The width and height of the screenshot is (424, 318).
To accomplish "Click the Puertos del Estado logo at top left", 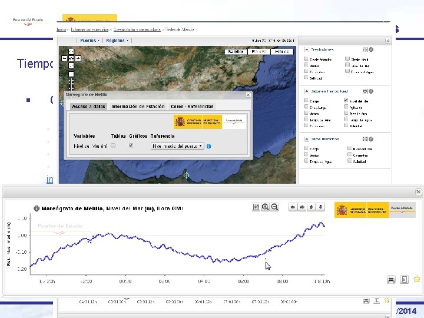I will point(28,21).
